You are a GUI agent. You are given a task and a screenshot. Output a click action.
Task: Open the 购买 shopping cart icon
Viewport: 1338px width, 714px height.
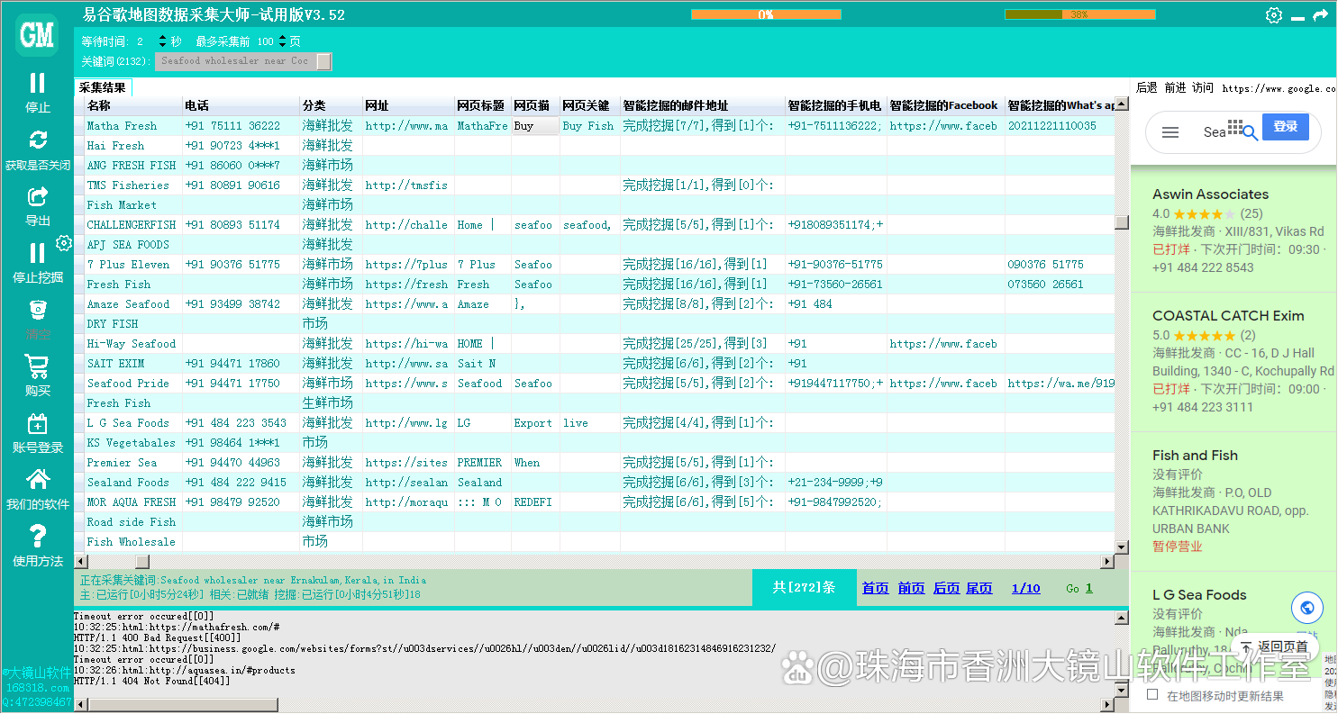tap(38, 367)
